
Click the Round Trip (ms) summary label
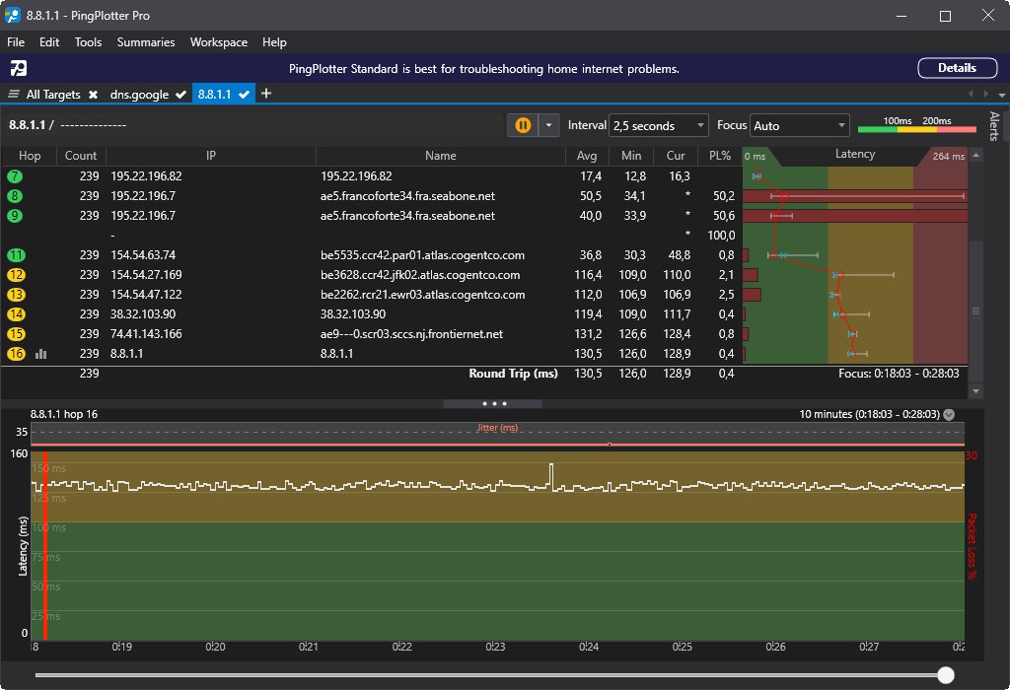coord(513,374)
